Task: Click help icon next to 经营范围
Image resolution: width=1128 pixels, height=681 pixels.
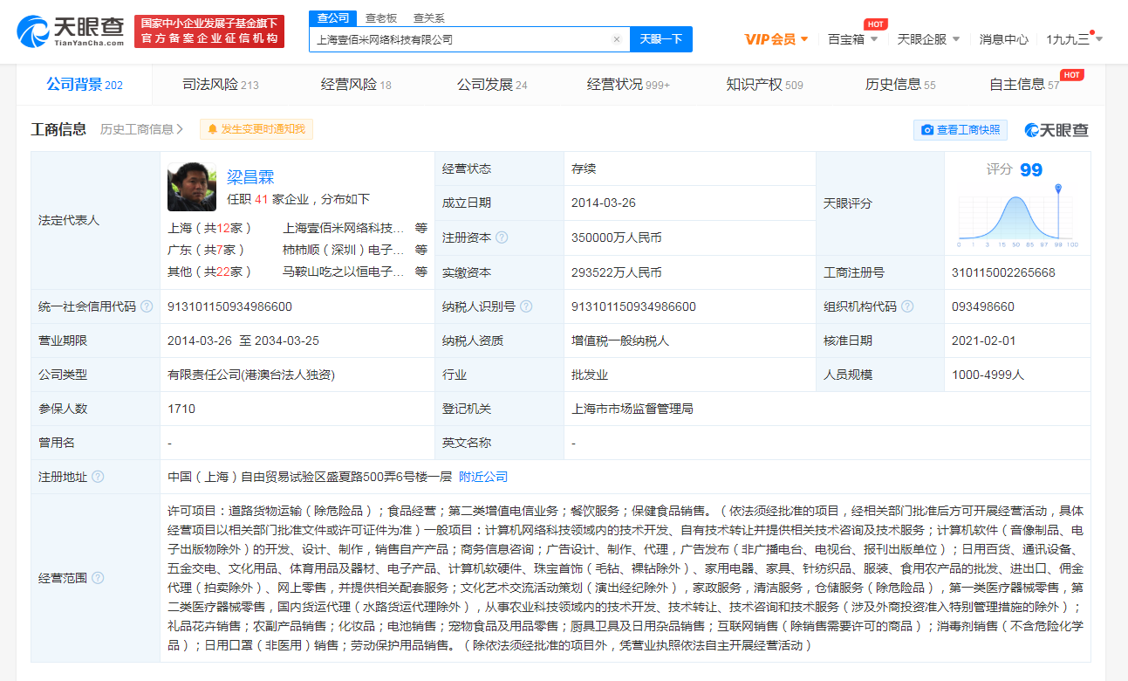Action: 98,578
